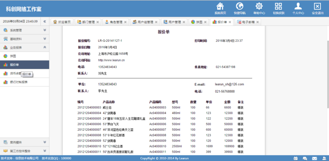Click 银行对帐报表 bar chart icon
Viewport: 329px width, 161px height.
pos(5,82)
